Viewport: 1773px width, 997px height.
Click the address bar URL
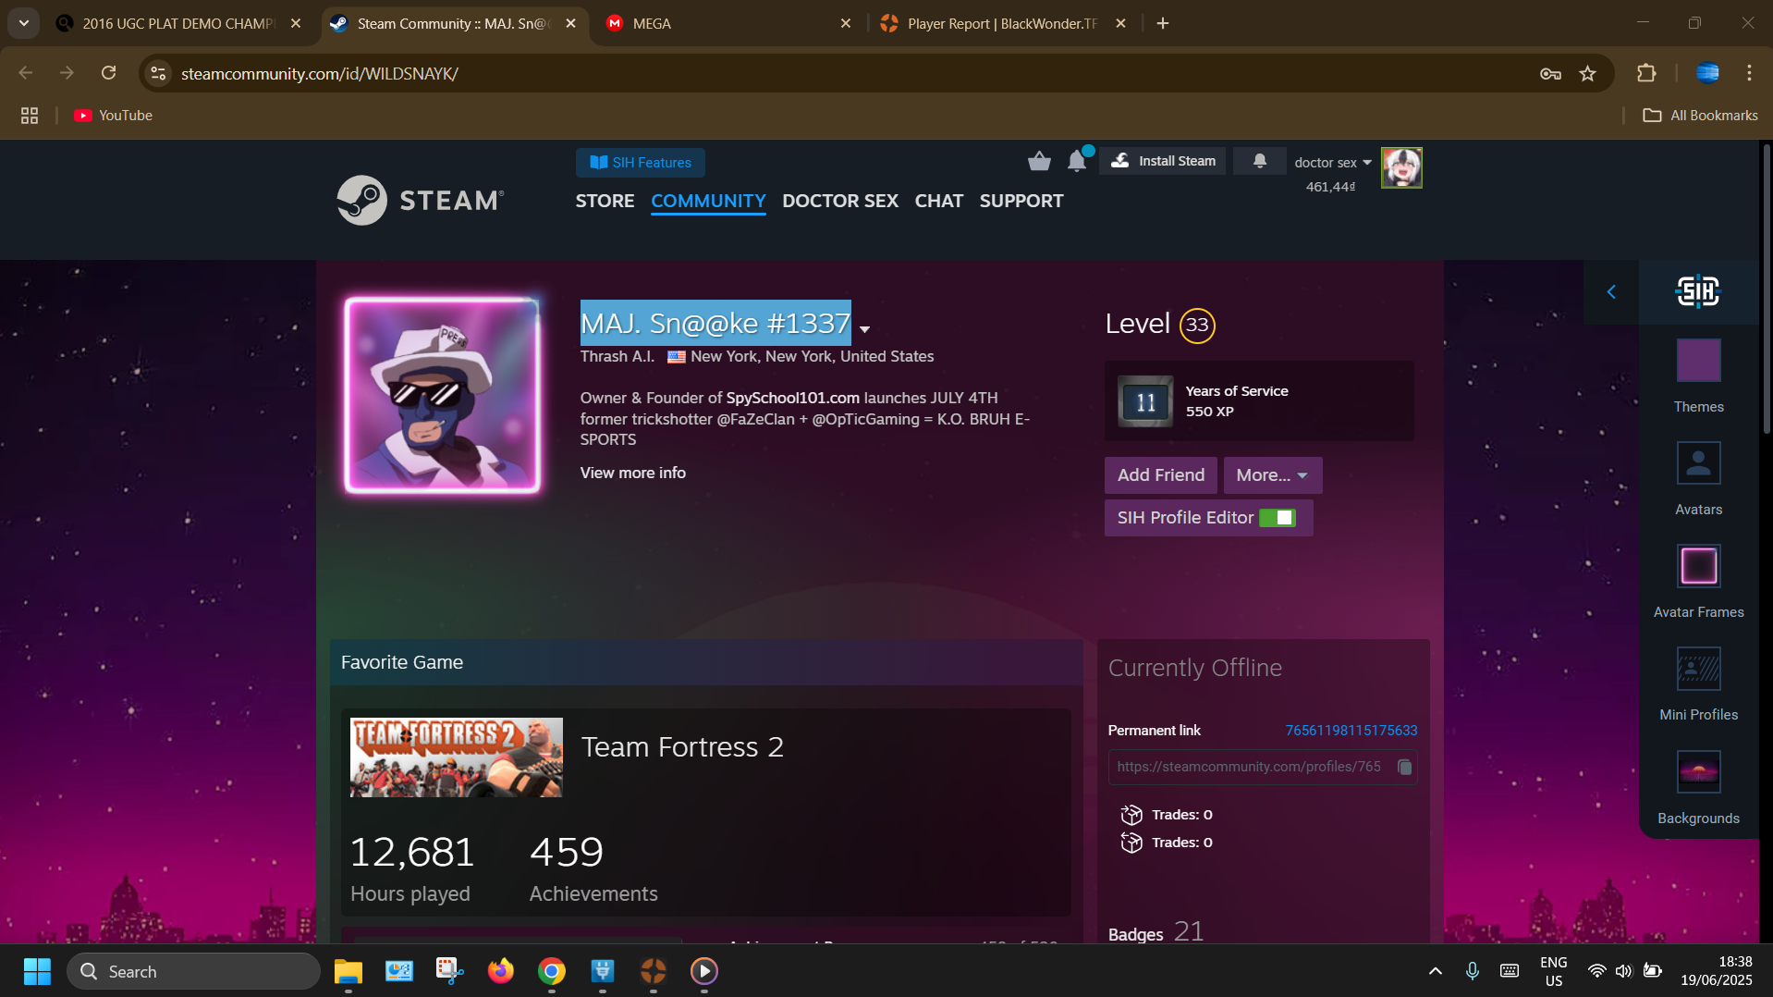coord(319,73)
